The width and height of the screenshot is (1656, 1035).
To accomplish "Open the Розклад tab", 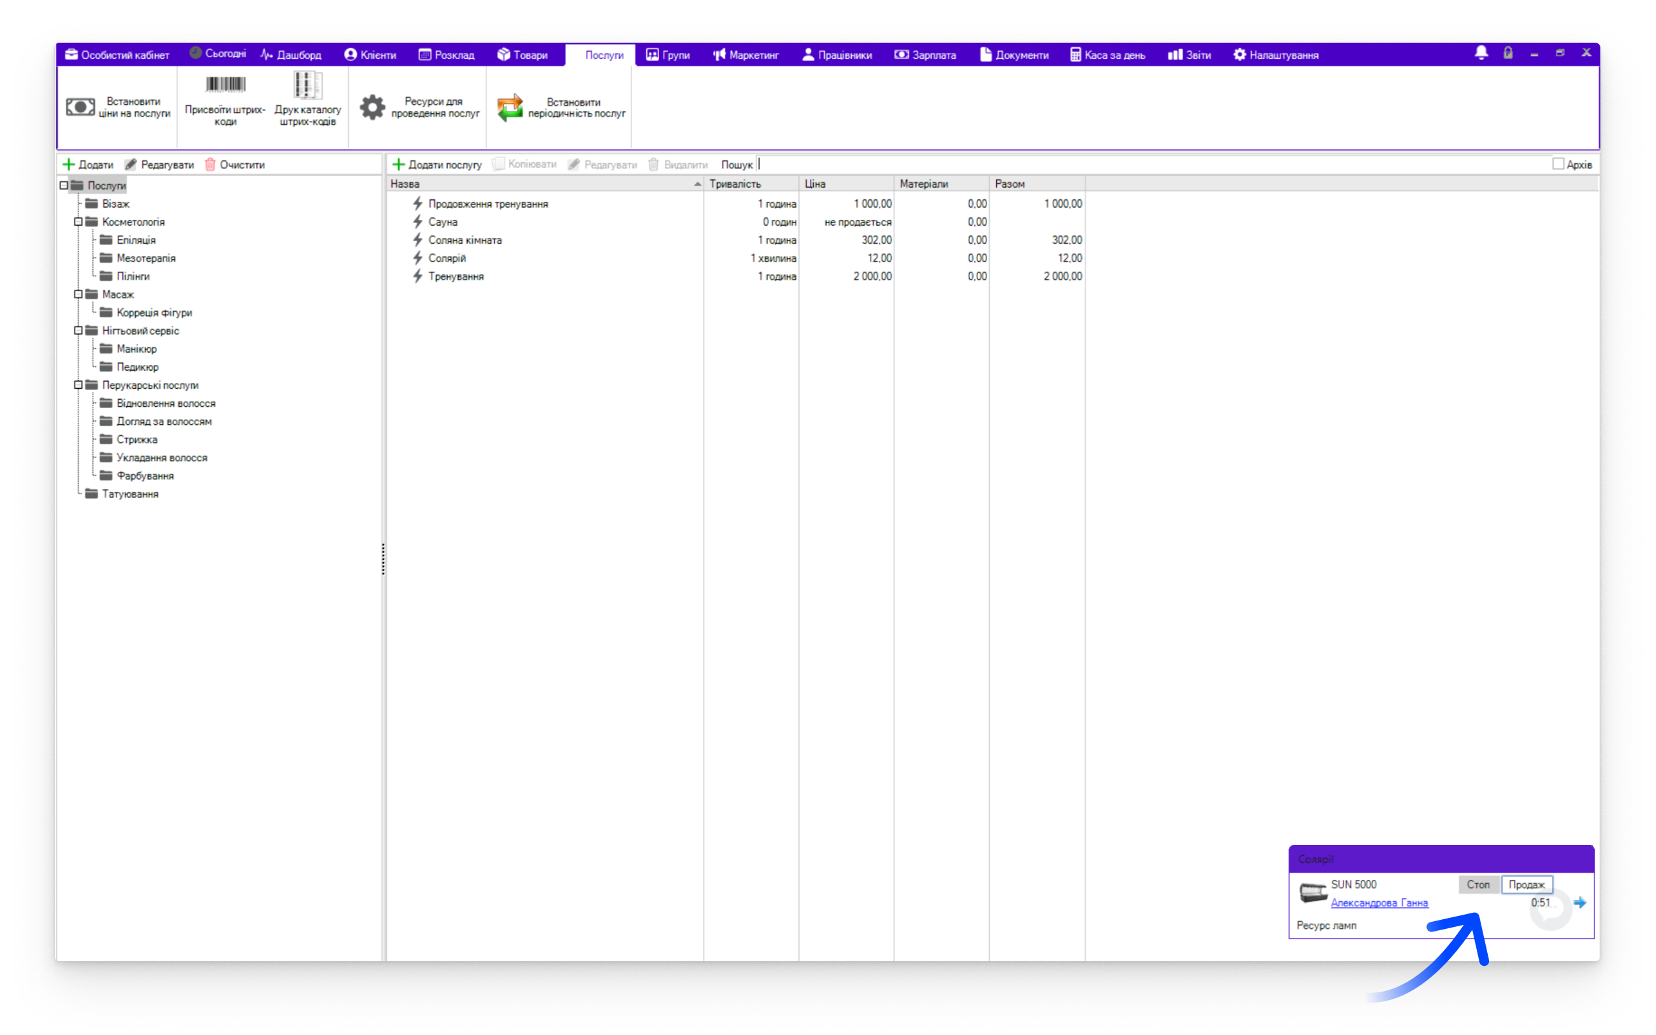I will click(x=446, y=55).
